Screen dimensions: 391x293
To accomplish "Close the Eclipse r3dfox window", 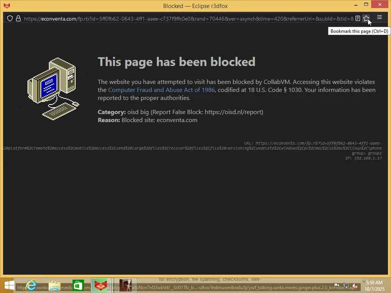I will coord(380,5).
